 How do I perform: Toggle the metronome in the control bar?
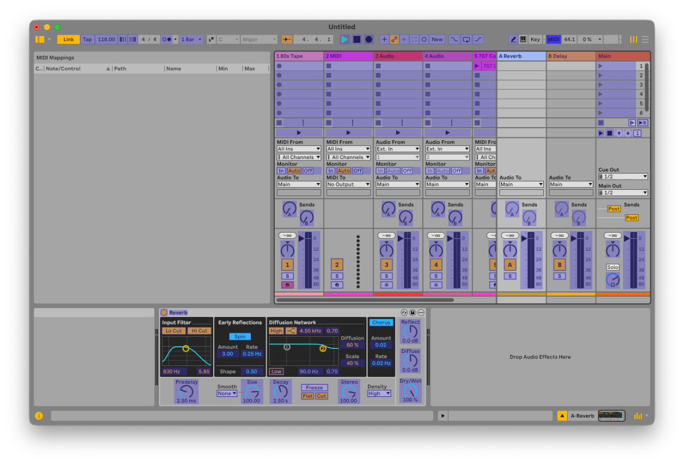coord(166,39)
